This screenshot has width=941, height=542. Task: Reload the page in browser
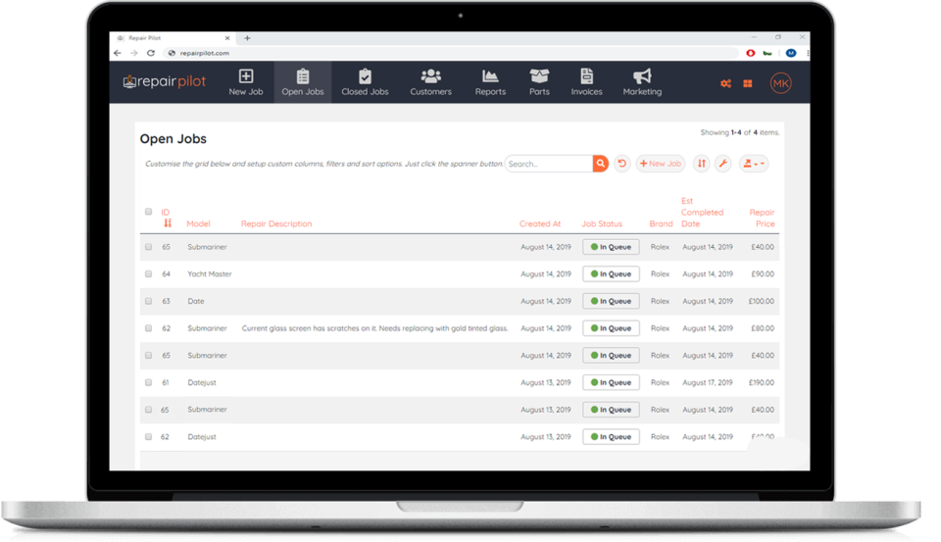coord(151,53)
